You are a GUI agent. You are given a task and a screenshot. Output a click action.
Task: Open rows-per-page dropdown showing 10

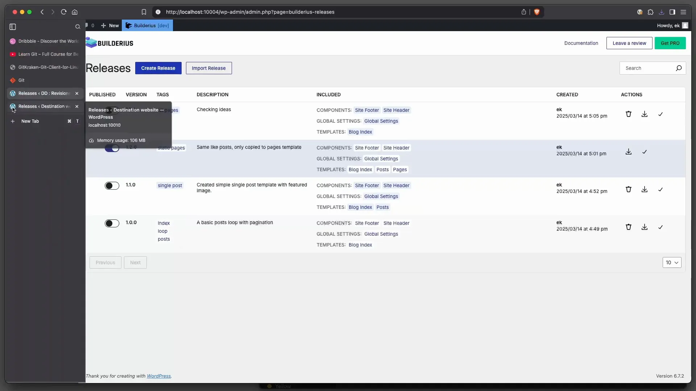click(x=672, y=262)
